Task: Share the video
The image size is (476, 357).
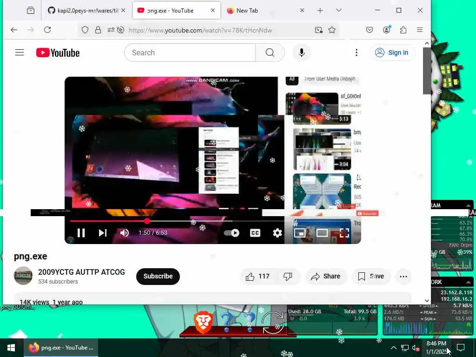Action: (325, 276)
